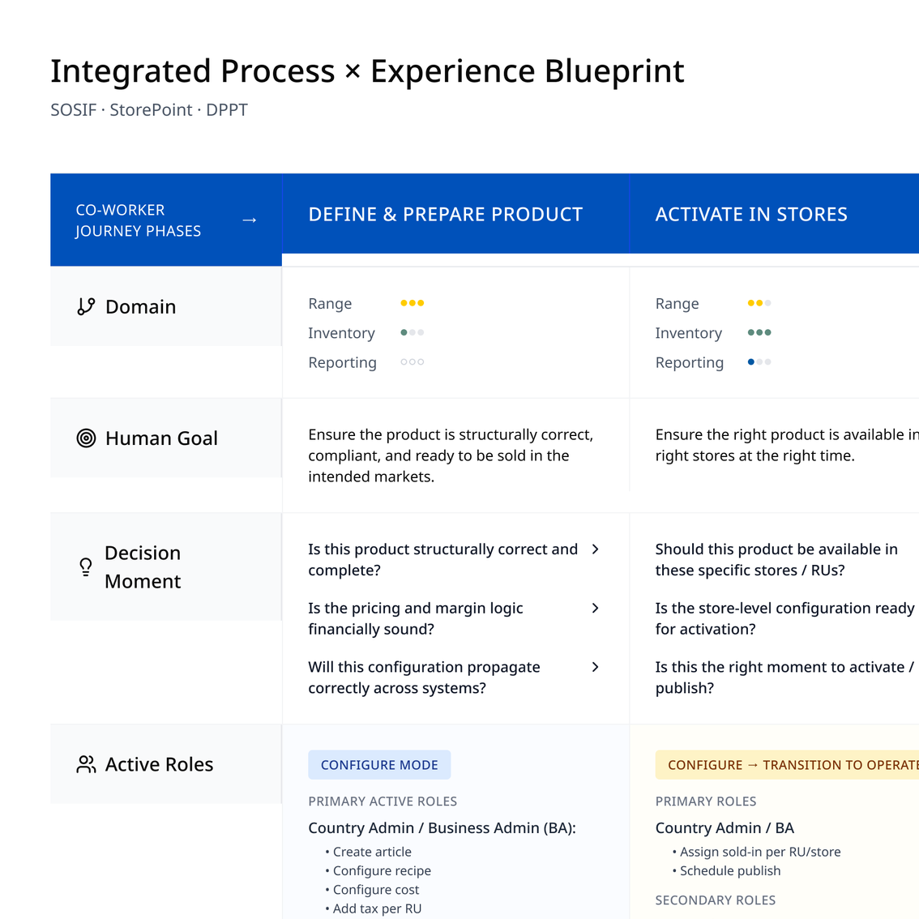Image resolution: width=919 pixels, height=919 pixels.
Task: Click the 'Integrated Process × Experience Blueprint' title
Action: tap(367, 71)
